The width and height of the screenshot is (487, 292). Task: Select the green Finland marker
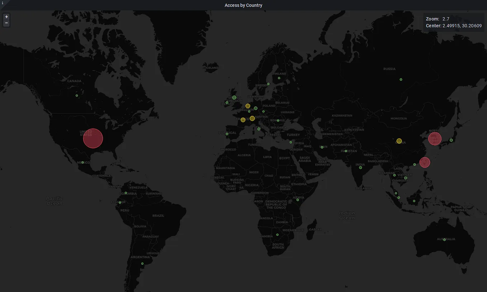[279, 78]
